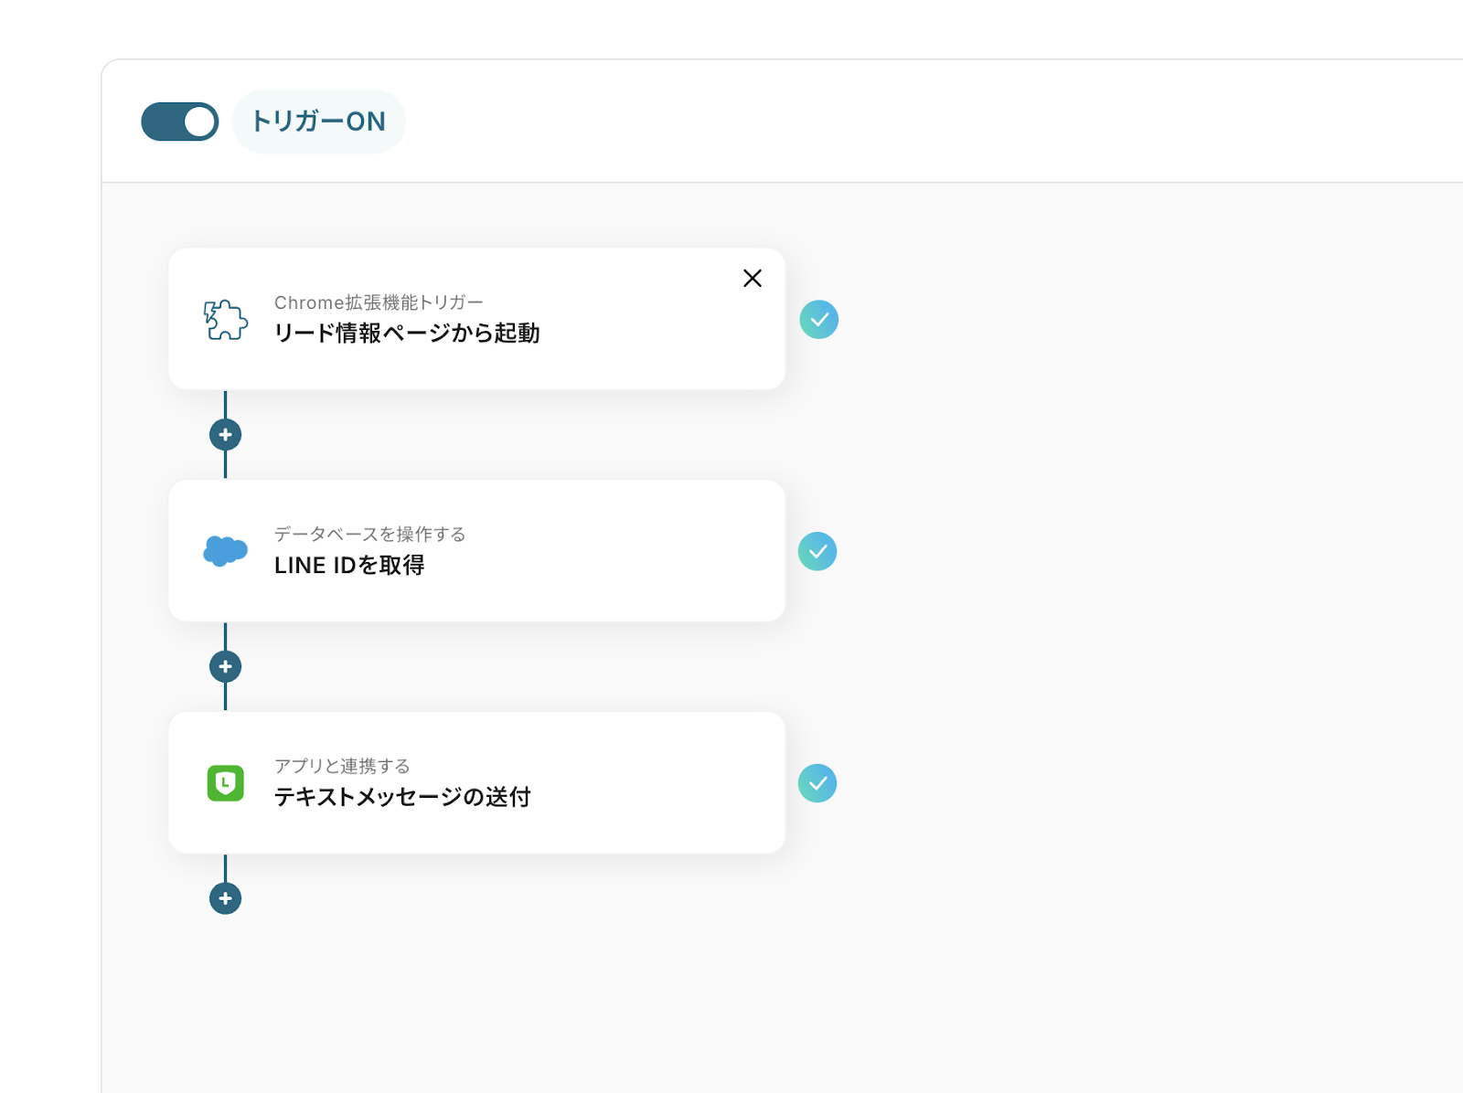Click the トリガーON label pill
The width and height of the screenshot is (1463, 1093).
[x=319, y=122]
